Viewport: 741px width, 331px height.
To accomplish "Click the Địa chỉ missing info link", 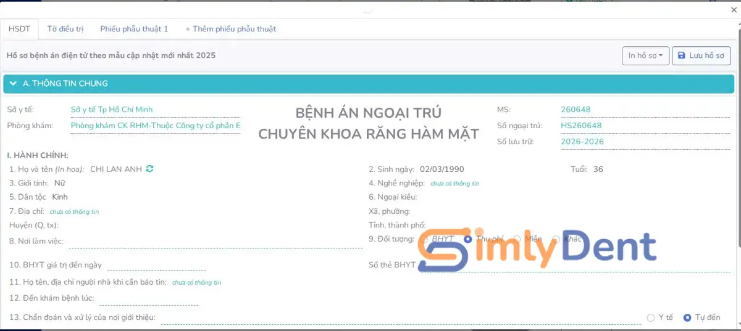I will click(74, 212).
